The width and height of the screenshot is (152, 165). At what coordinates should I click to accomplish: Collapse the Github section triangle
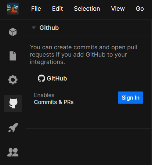[x=34, y=28]
